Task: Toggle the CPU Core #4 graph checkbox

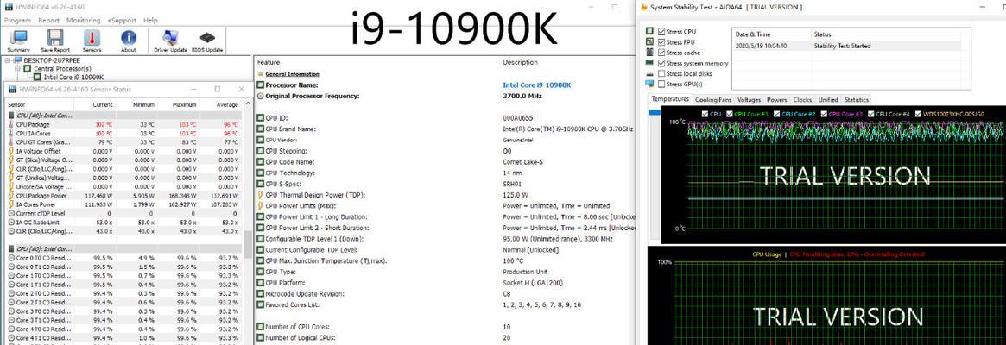Action: point(870,114)
